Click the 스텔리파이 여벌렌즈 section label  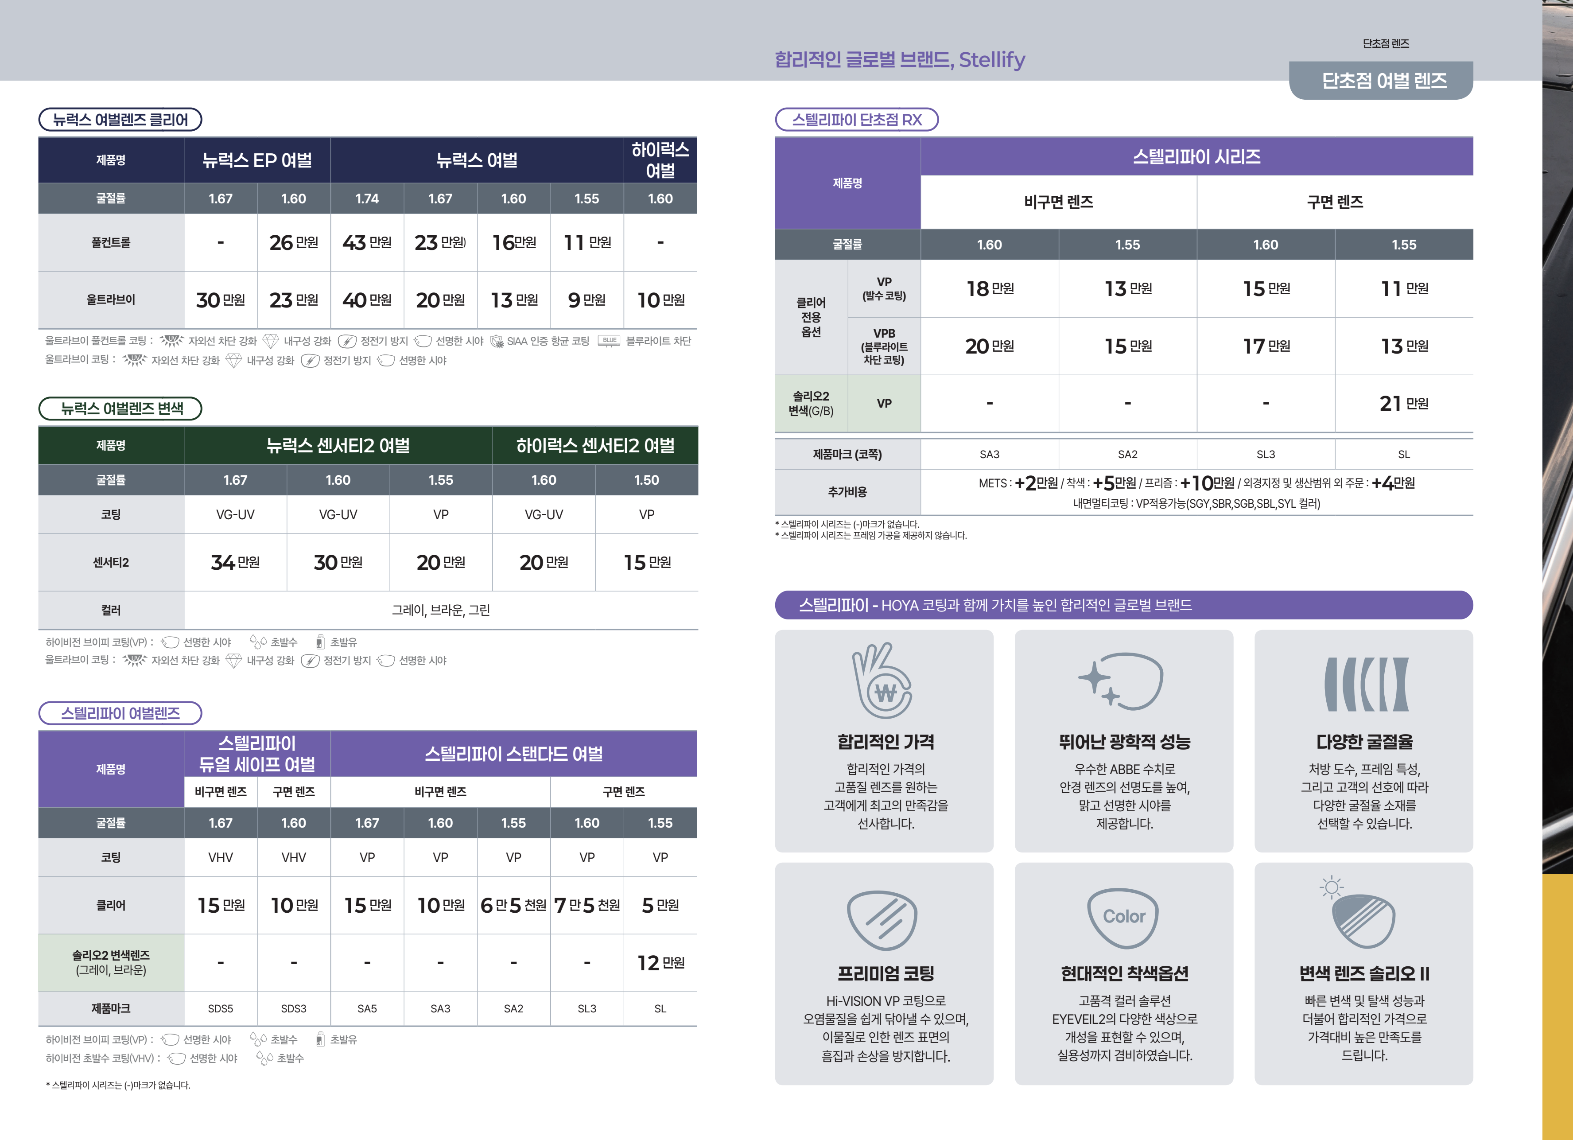[120, 713]
